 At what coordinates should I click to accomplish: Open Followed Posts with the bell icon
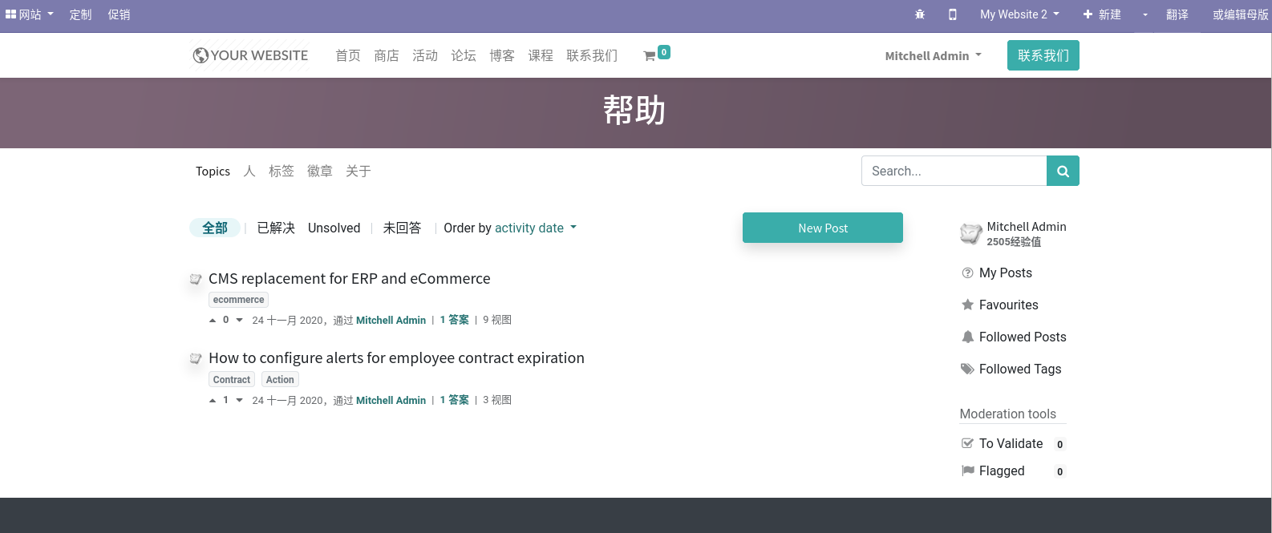point(1022,337)
